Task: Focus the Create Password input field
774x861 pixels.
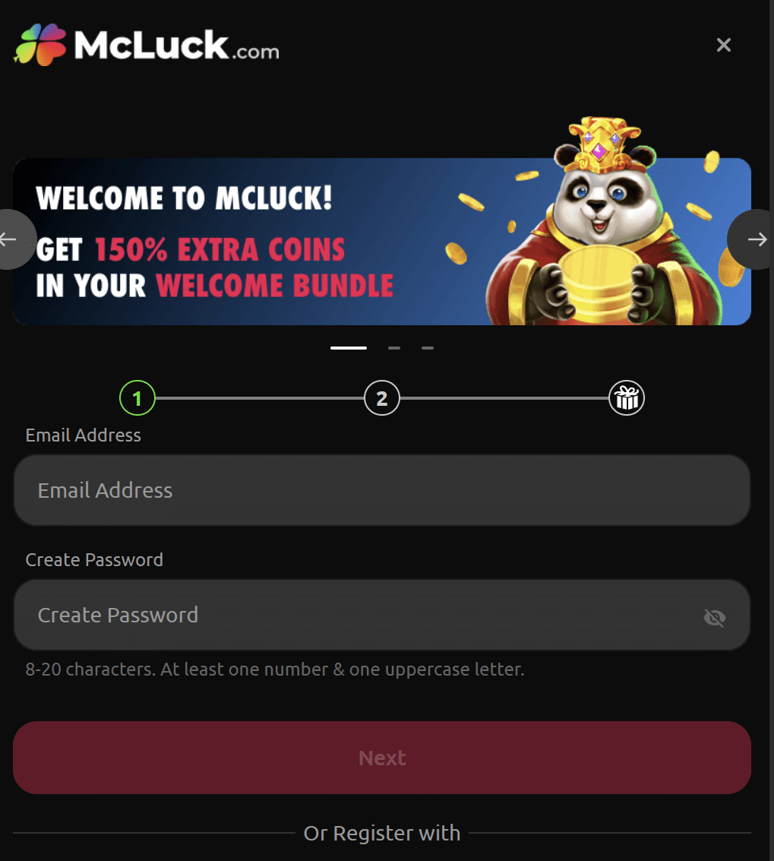Action: [x=382, y=615]
